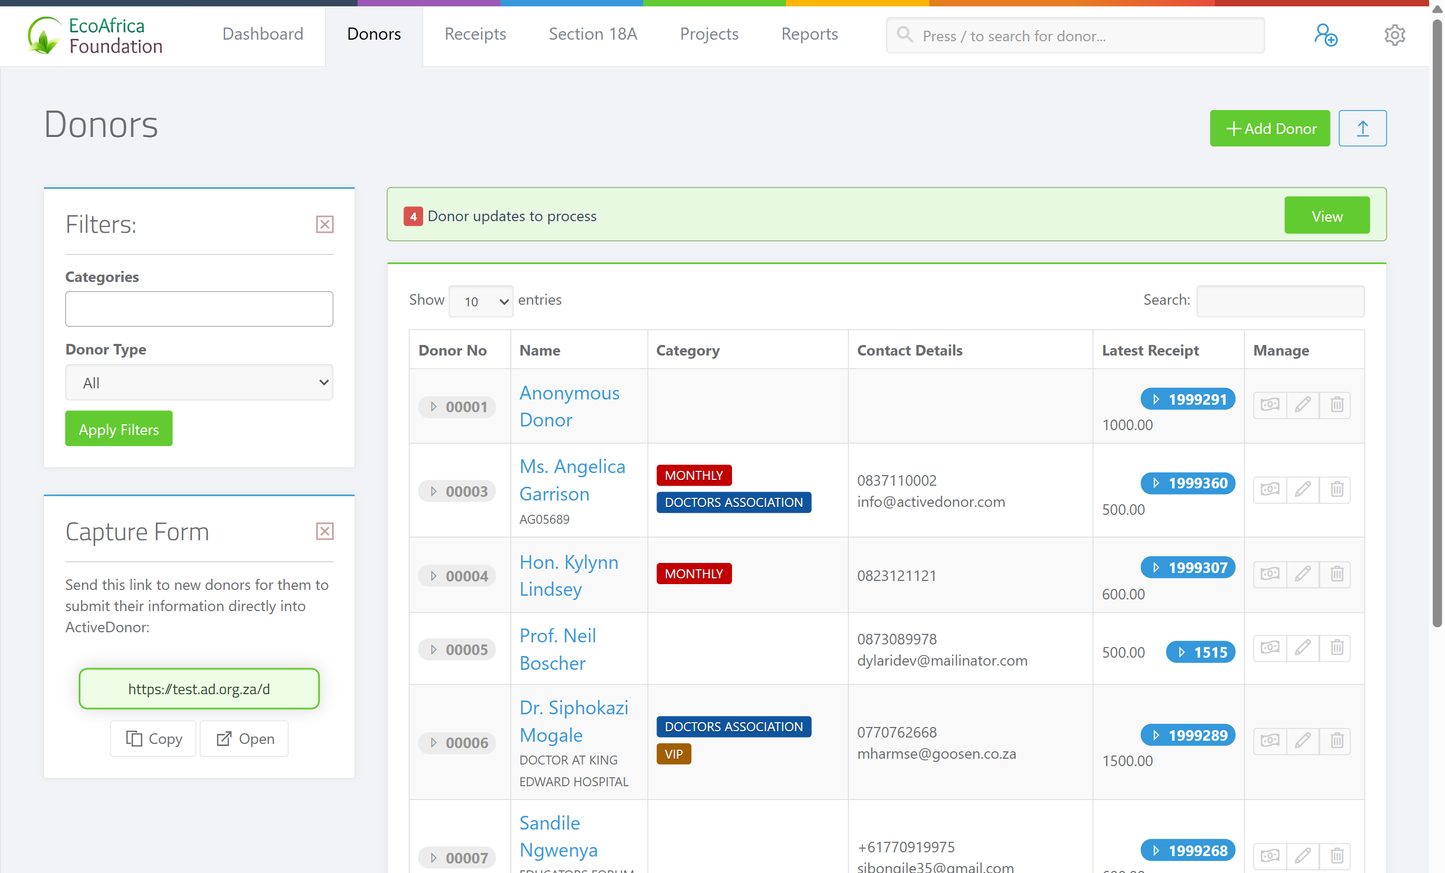Viewport: 1445px width, 873px height.
Task: Delete Sandile Ngwenya trash icon
Action: 1336,856
